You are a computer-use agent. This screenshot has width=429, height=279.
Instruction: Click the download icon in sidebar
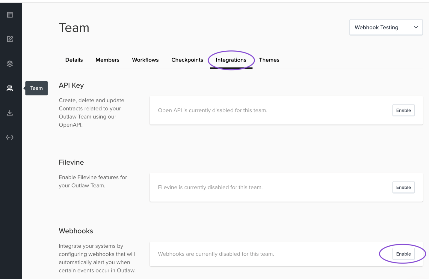(x=10, y=113)
